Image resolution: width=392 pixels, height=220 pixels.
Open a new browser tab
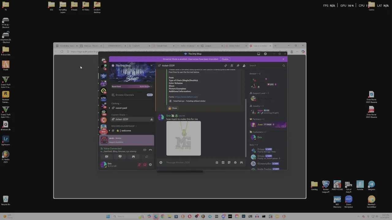pyautogui.click(x=275, y=46)
